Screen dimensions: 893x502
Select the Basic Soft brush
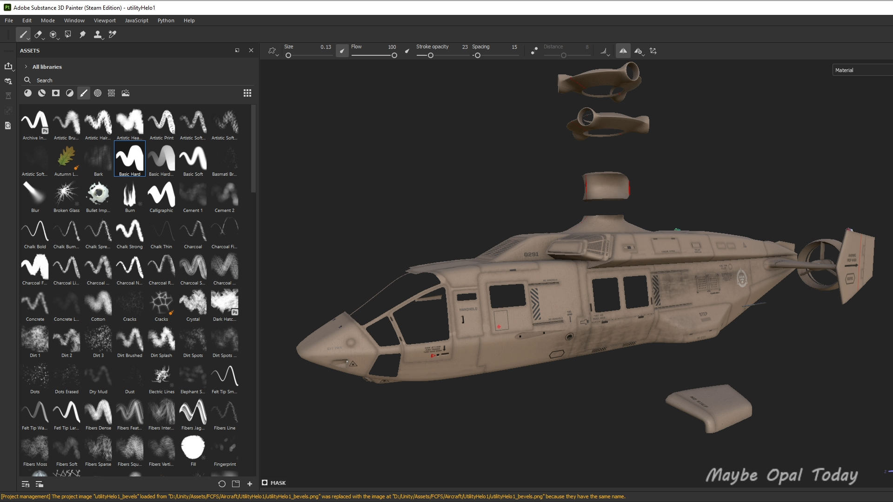coord(193,159)
